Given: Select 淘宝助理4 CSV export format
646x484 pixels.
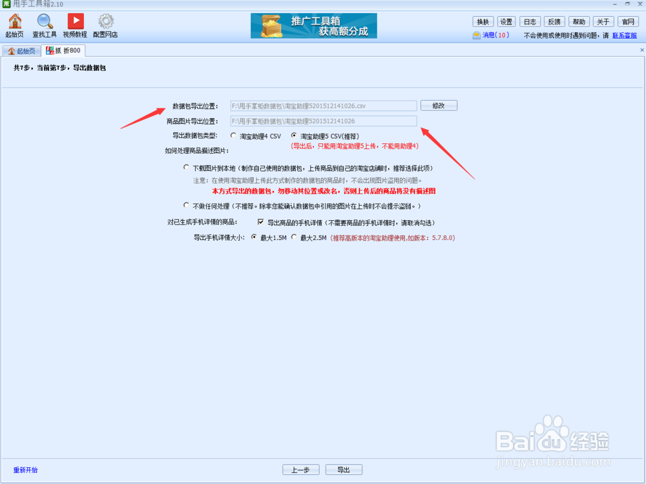Looking at the screenshot, I should [x=231, y=136].
